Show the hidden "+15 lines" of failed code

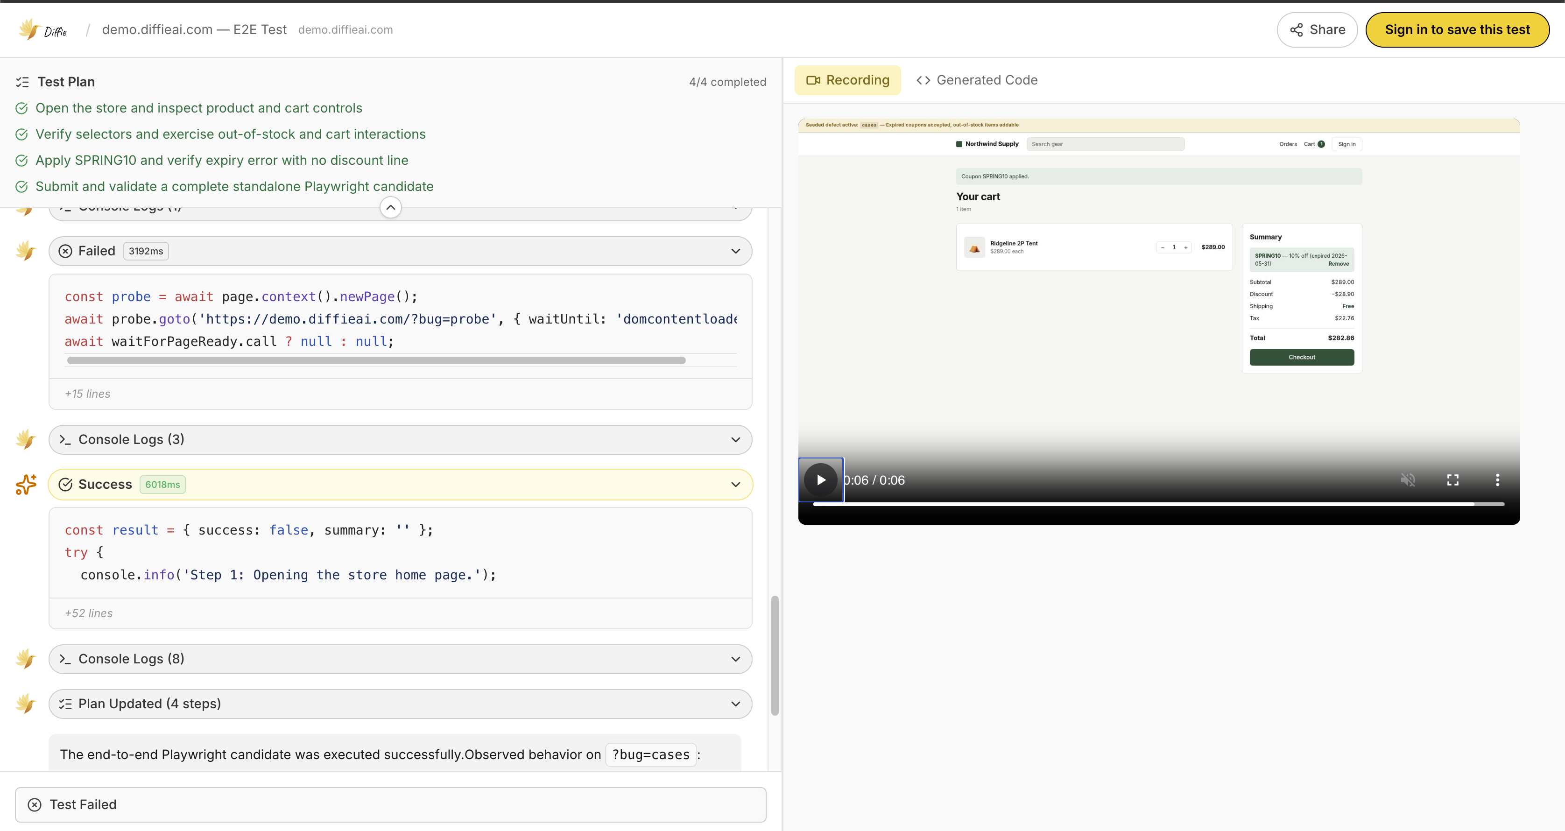[x=87, y=394]
